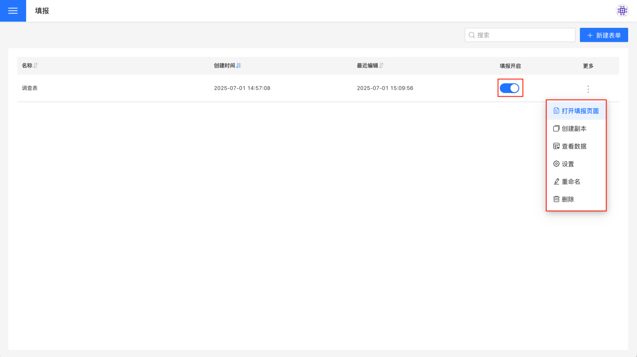The image size is (637, 357).
Task: Click the 删除 trash icon in menu
Action: [x=556, y=199]
